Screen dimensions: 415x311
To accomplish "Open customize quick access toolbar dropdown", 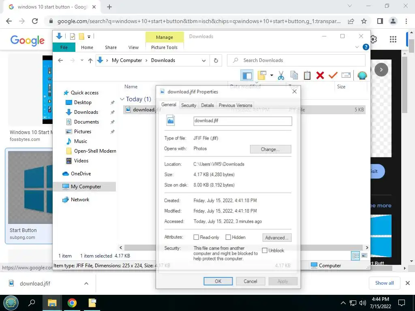I will pos(89,37).
